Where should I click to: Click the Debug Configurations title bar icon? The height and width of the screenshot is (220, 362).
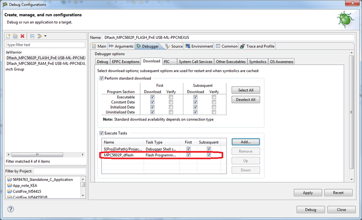[5, 4]
